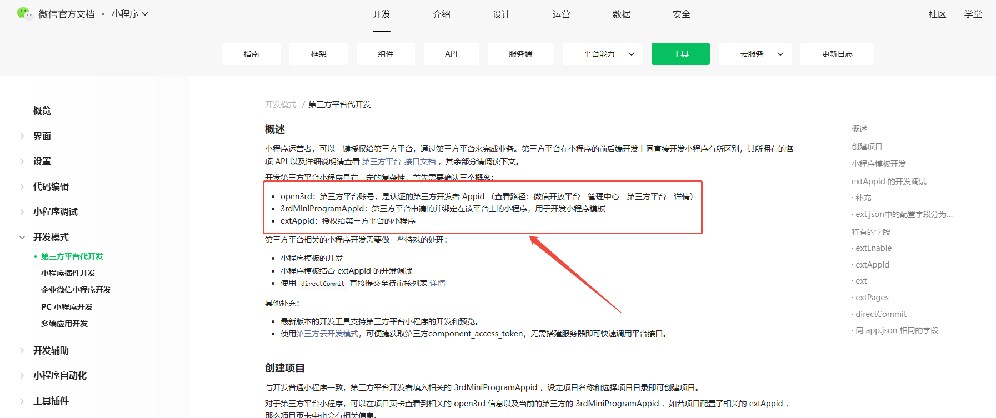Click the 服务端 navigation button

(x=520, y=54)
